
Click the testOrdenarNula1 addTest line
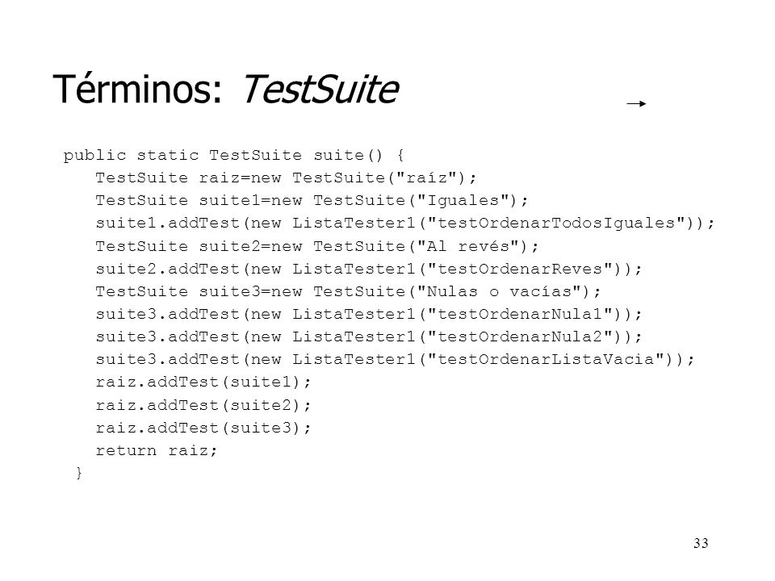369,314
